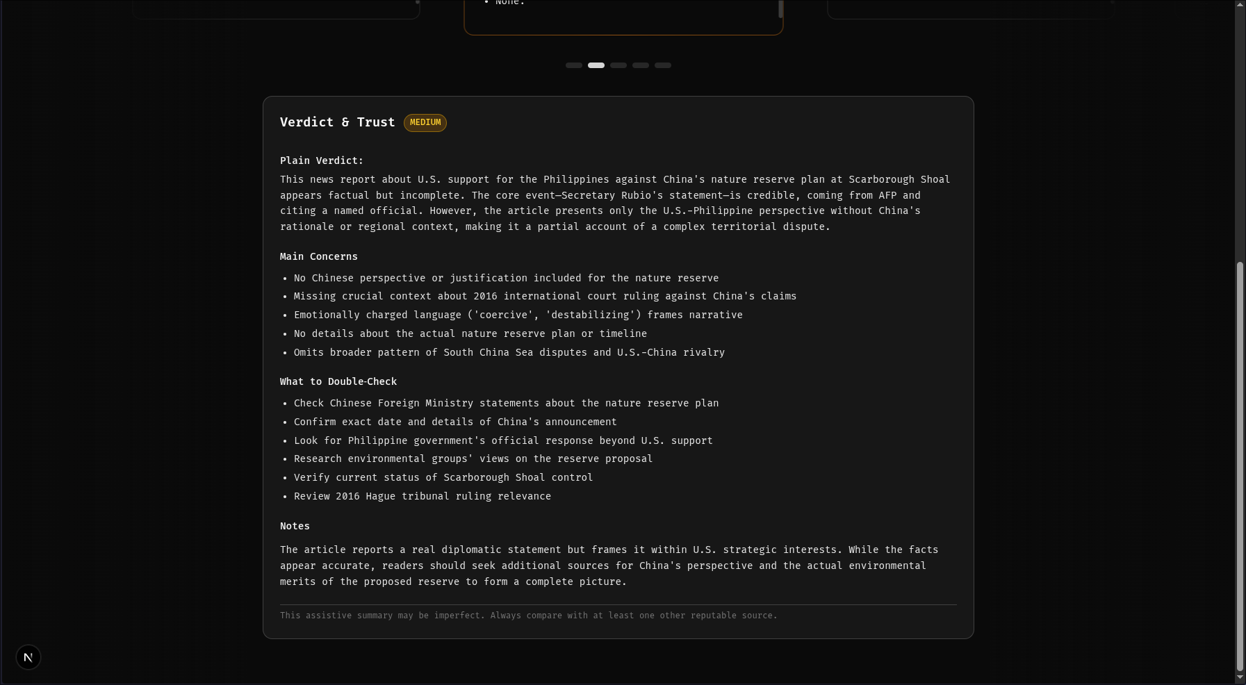Click "Review 2016 Hague tribunal ruling relevance" item
The width and height of the screenshot is (1246, 685).
pos(423,496)
